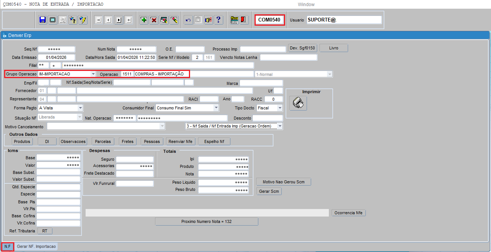
Task: Go to next record arrow icon
Action: pos(118,20)
